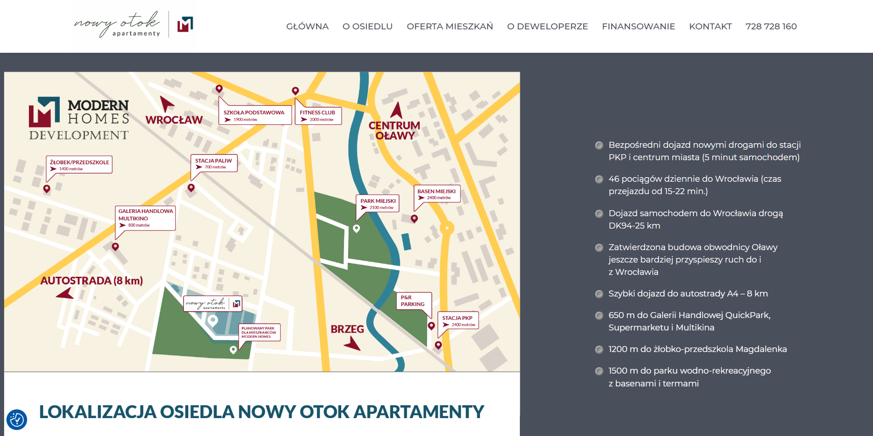Click the Żłobek/Przedszkole map pin
This screenshot has height=436, width=873.
[x=46, y=189]
